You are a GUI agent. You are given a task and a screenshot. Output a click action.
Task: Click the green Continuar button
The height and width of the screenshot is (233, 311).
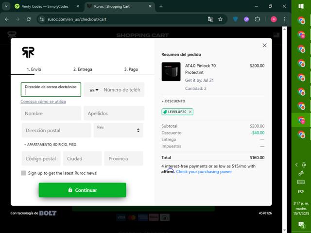(82, 190)
